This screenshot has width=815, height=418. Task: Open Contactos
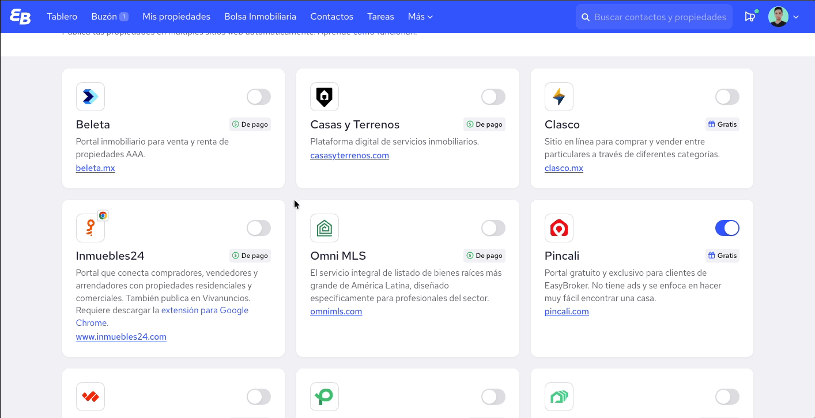click(x=331, y=17)
